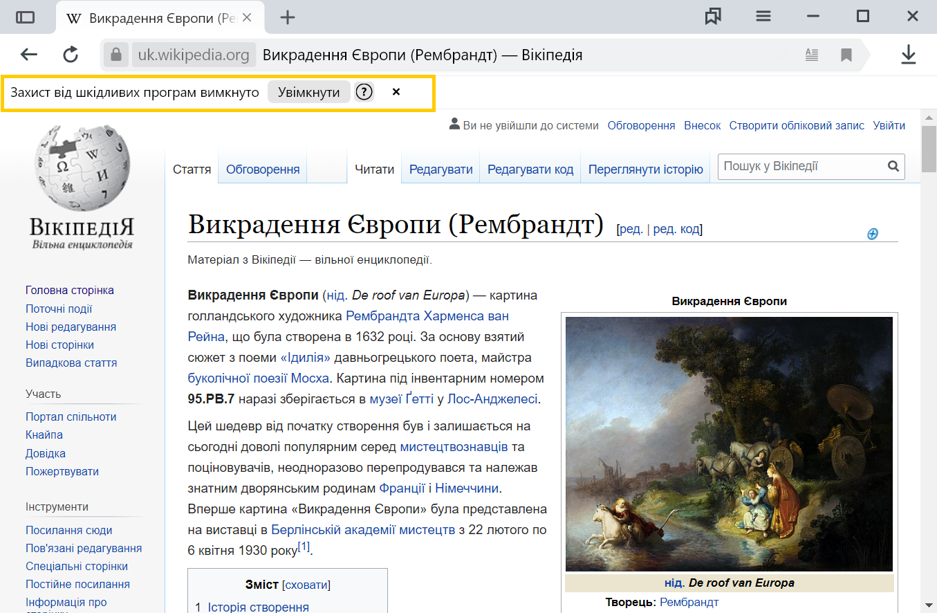Open Кнайпа in the sidebar
The image size is (937, 613).
click(44, 434)
